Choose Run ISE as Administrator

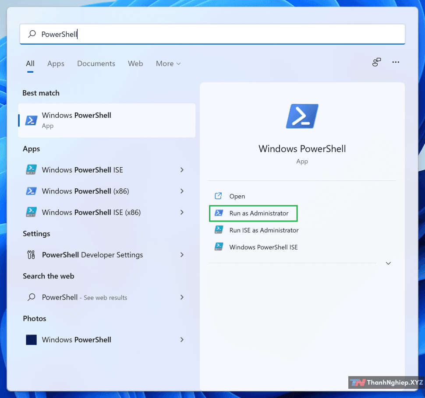pos(264,230)
